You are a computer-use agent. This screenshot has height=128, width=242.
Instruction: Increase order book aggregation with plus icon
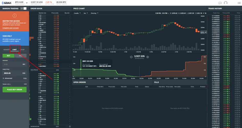(70, 126)
